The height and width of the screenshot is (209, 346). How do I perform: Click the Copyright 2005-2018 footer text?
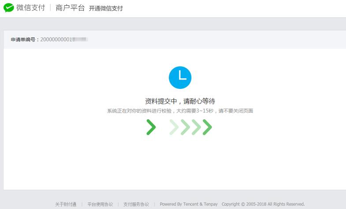click(x=263, y=204)
